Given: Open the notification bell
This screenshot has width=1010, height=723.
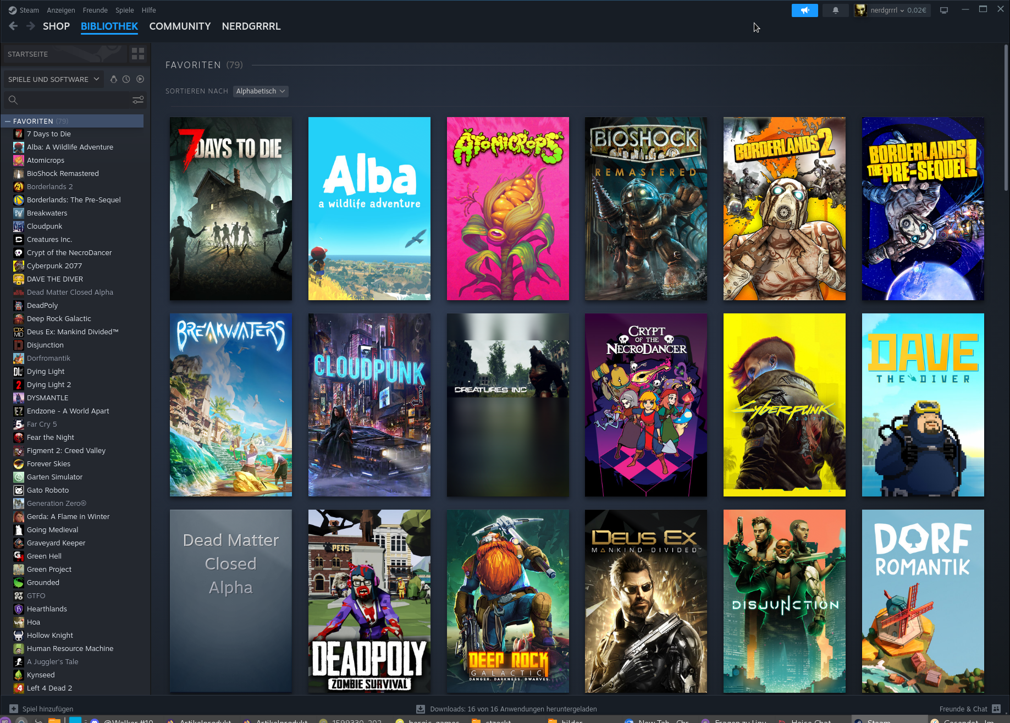Looking at the screenshot, I should click(x=835, y=10).
